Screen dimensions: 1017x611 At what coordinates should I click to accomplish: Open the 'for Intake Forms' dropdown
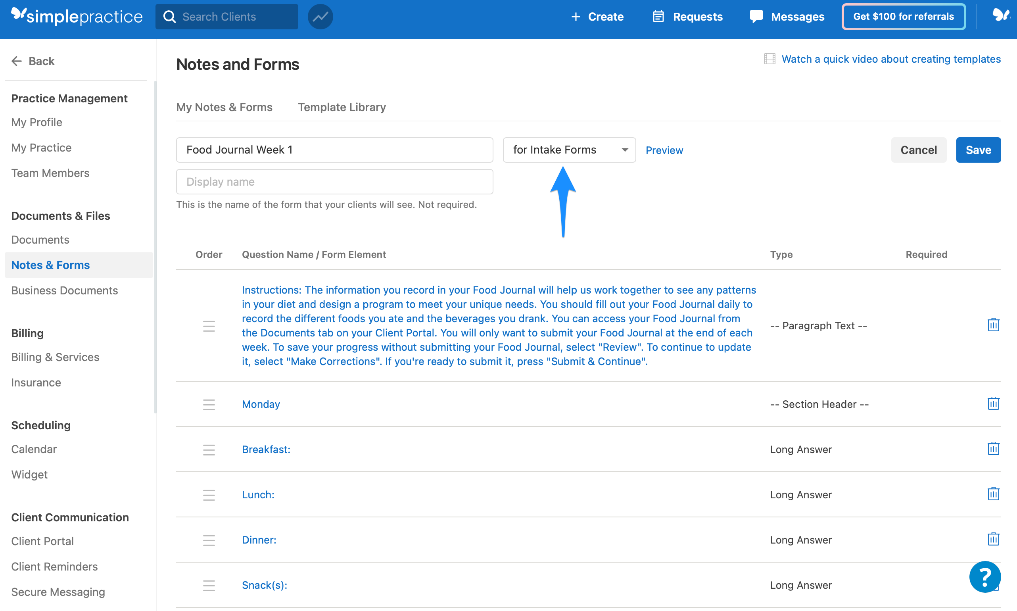[x=569, y=150]
